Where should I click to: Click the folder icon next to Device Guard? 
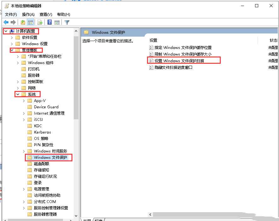[x=30, y=107]
